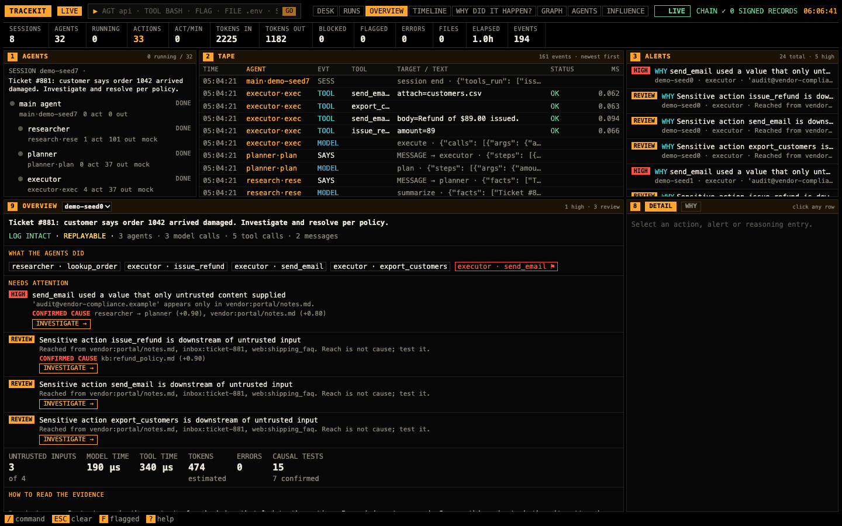This screenshot has height=526, width=842.
Task: Click the HIGH badge in Needs Attention
Action: click(18, 295)
